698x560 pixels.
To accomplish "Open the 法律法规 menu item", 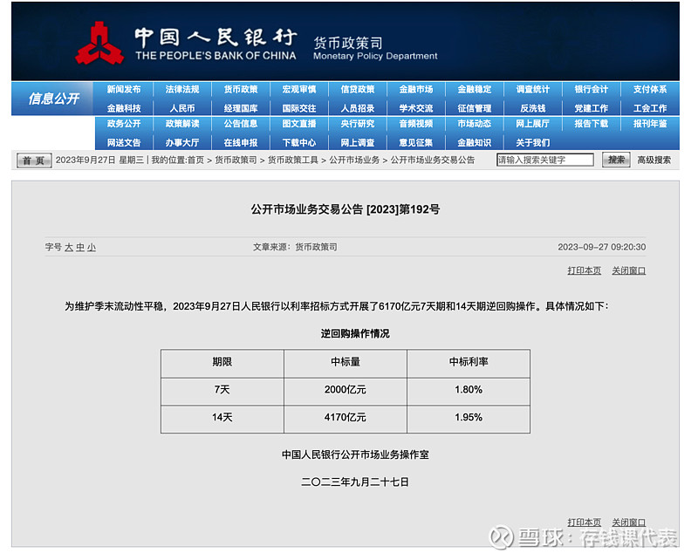I will tap(182, 89).
